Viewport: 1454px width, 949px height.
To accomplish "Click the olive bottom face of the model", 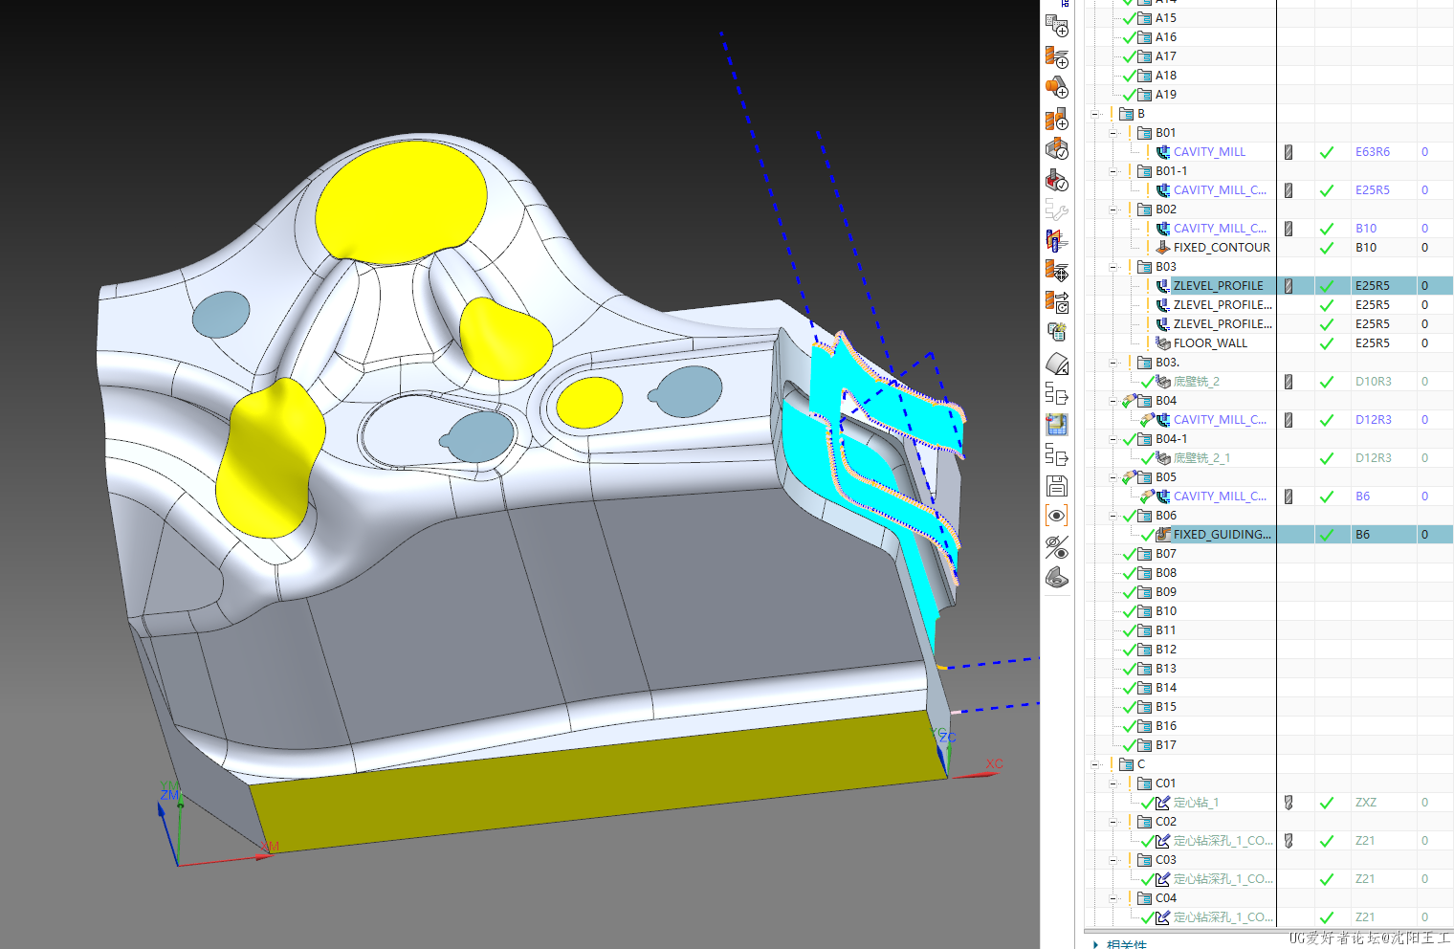I will coord(598,780).
